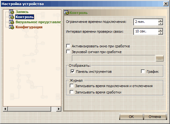Viewport: 170px width, 124px height.
Task: Decrease link check interval with down arrow
Action: pyautogui.click(x=160, y=33)
